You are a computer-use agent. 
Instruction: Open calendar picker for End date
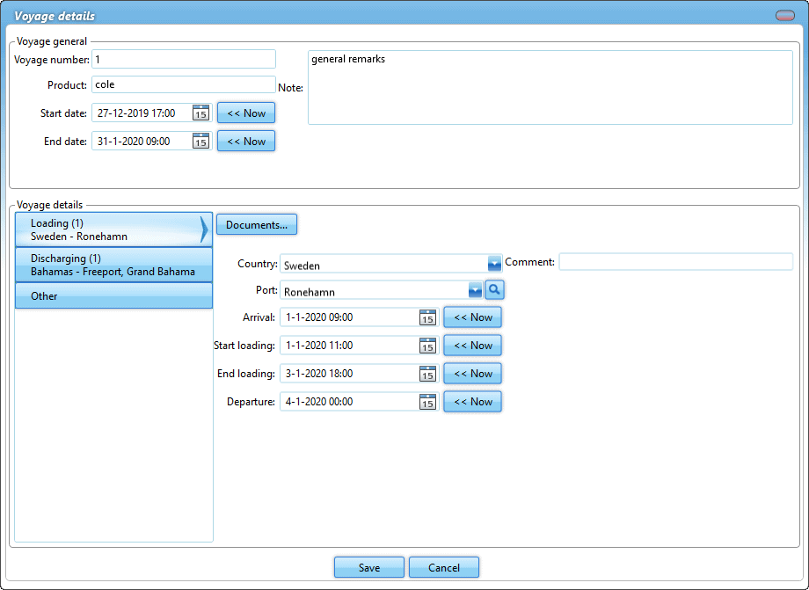point(200,142)
